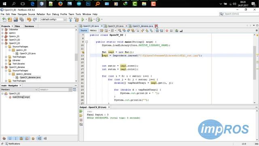This screenshot has width=259, height=146.
Task: Expand the OpenCV_02 project node
Action: click(2, 40)
